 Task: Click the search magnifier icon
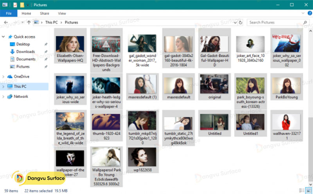[x=305, y=22]
